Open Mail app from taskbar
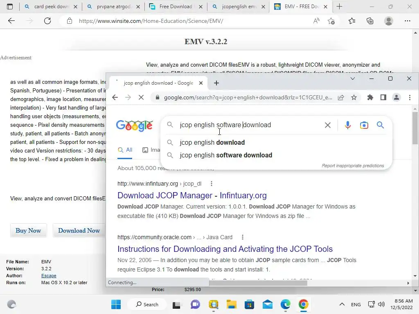Viewport: 419px width, 314px height. [x=268, y=304]
